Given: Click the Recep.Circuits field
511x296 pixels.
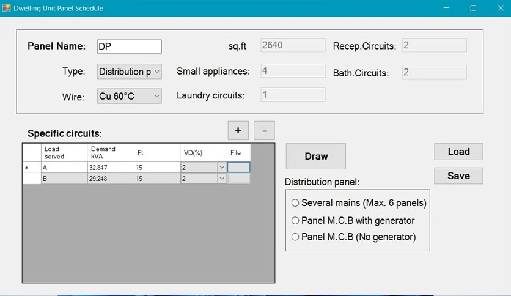Looking at the screenshot, I should [435, 45].
